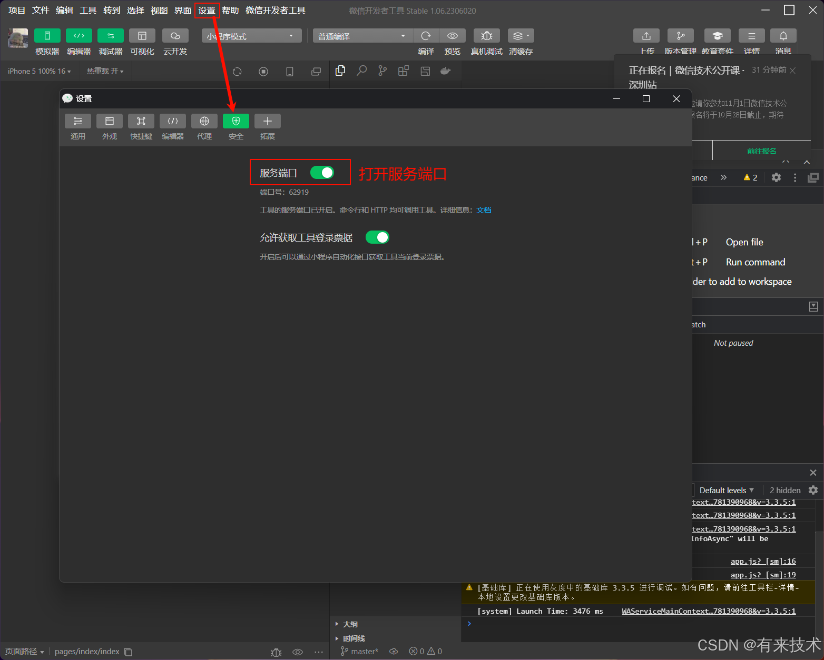Screen dimensions: 824x660
Task: Open the editor search magnifier icon
Action: coord(361,71)
